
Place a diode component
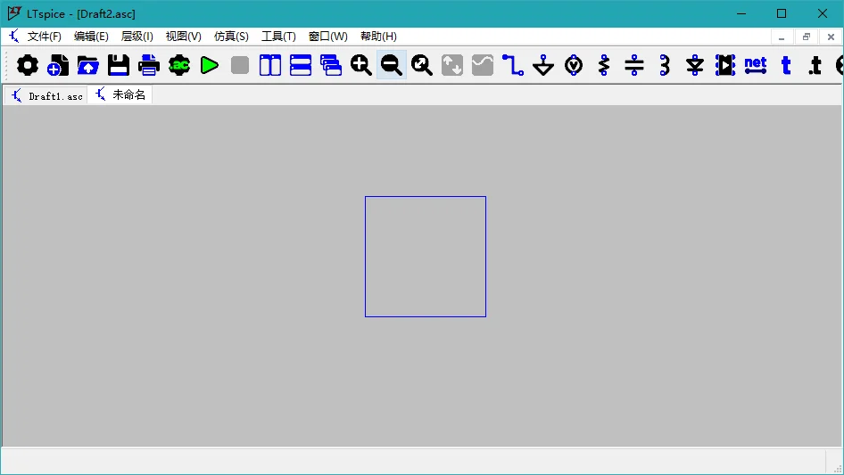pyautogui.click(x=695, y=66)
